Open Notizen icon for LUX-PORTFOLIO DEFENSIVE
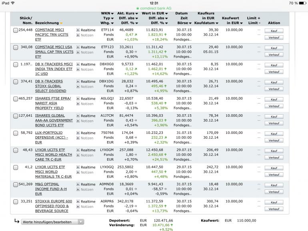Image resolution: width=308 pixels, height=231 pixels. pos(78,138)
